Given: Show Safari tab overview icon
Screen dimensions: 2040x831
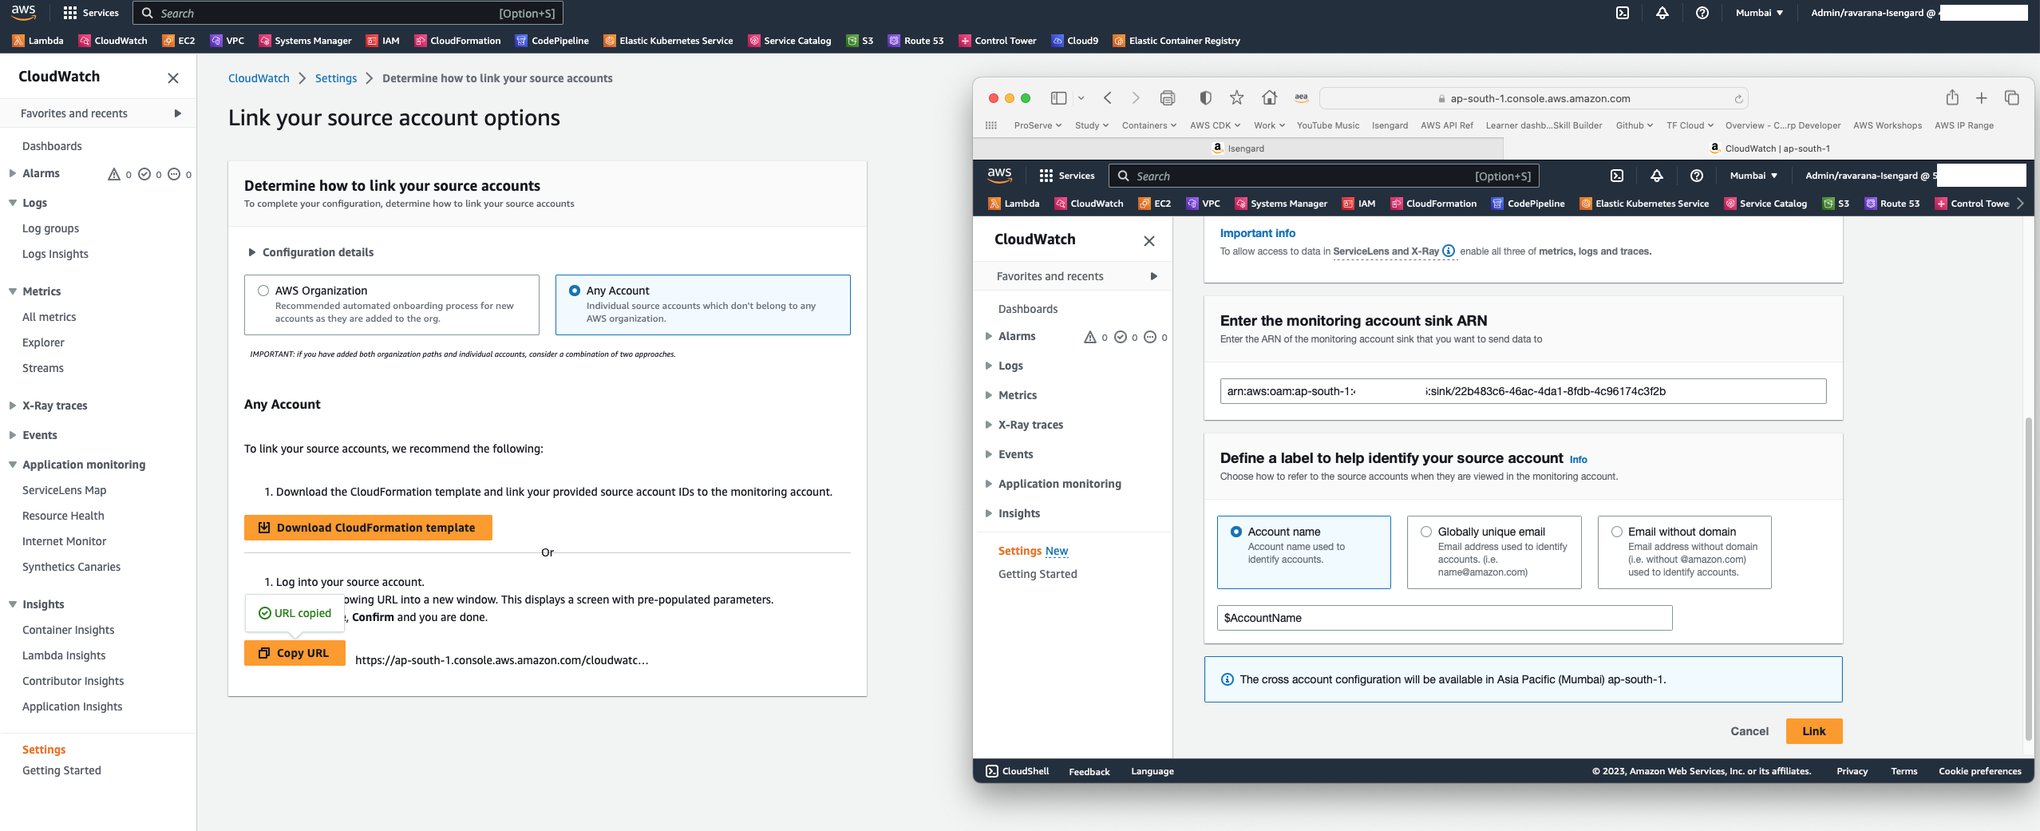Looking at the screenshot, I should 2012,98.
